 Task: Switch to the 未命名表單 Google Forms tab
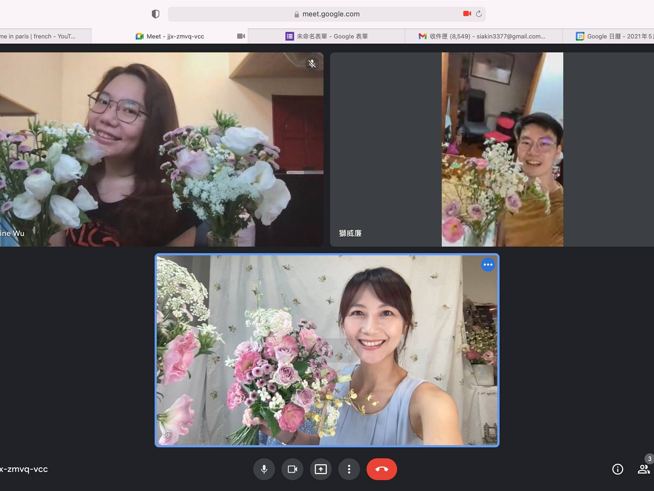tap(330, 36)
